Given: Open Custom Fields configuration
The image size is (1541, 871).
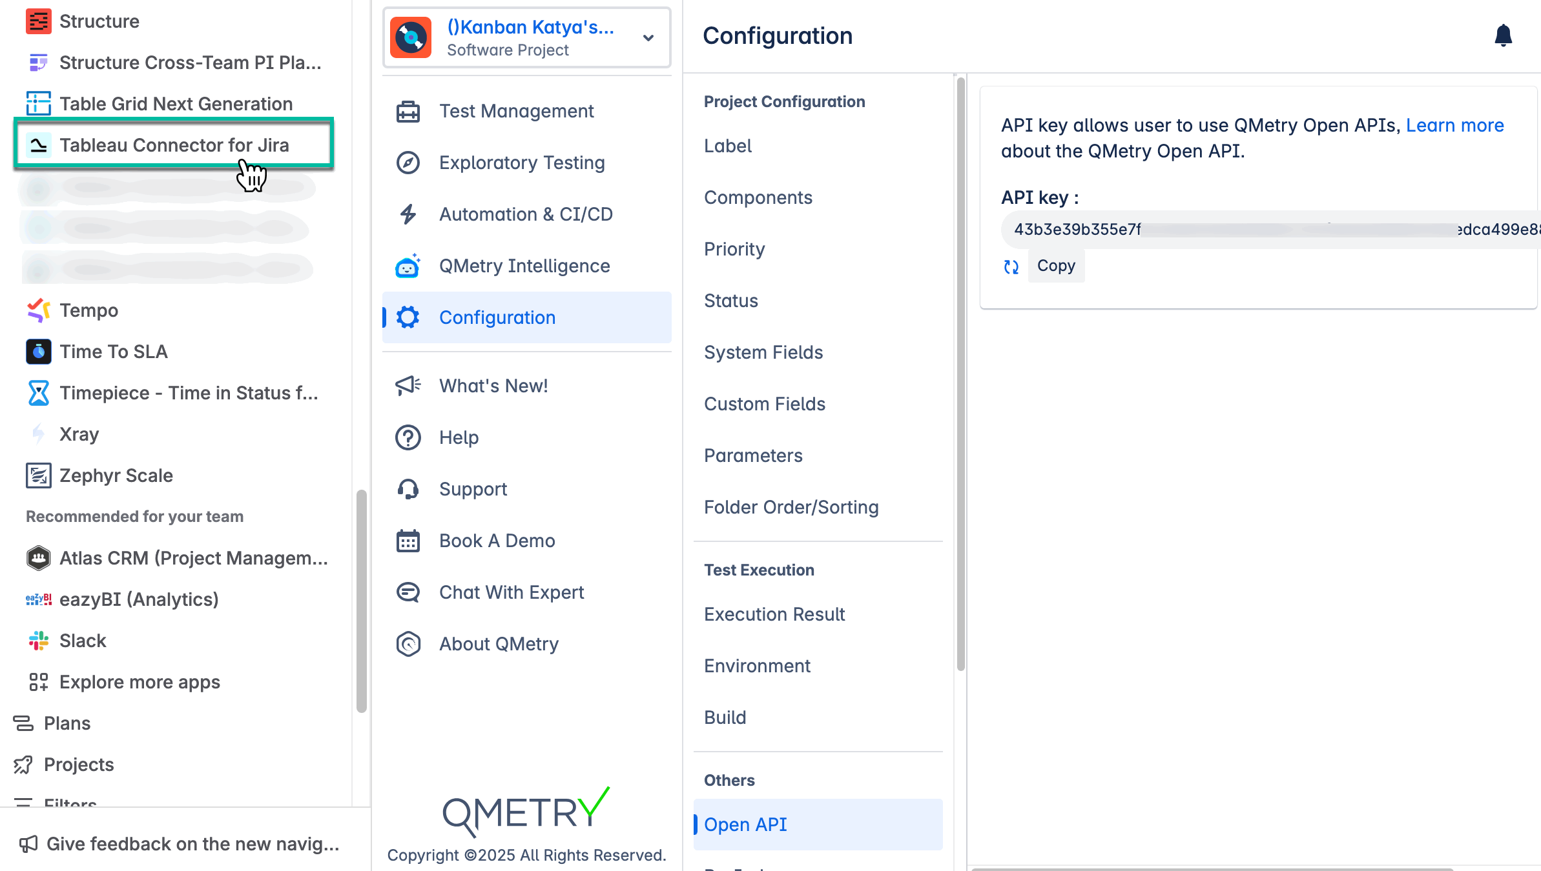Looking at the screenshot, I should click(x=764, y=404).
